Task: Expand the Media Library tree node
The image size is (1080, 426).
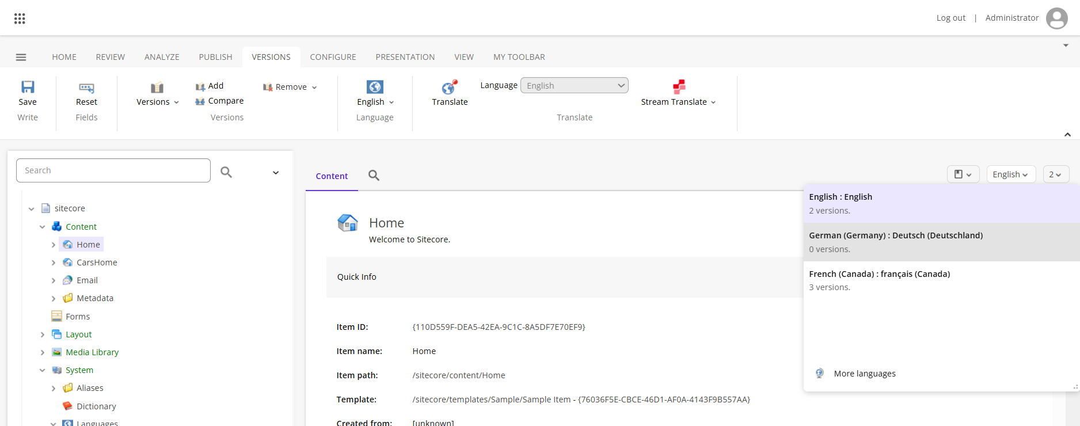Action: [x=43, y=352]
